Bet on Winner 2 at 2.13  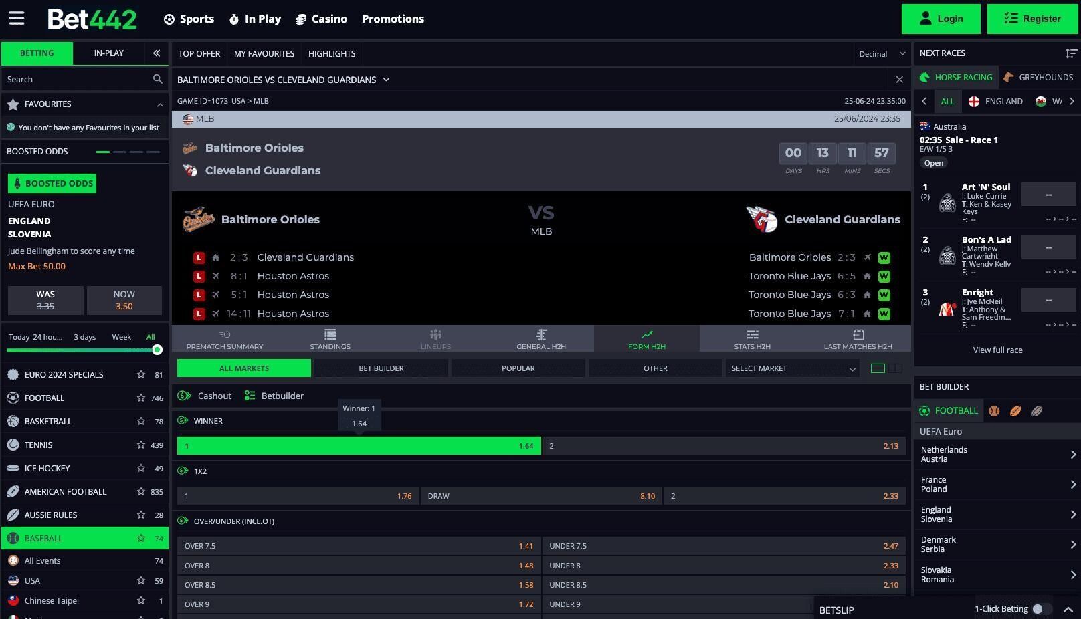tap(724, 446)
